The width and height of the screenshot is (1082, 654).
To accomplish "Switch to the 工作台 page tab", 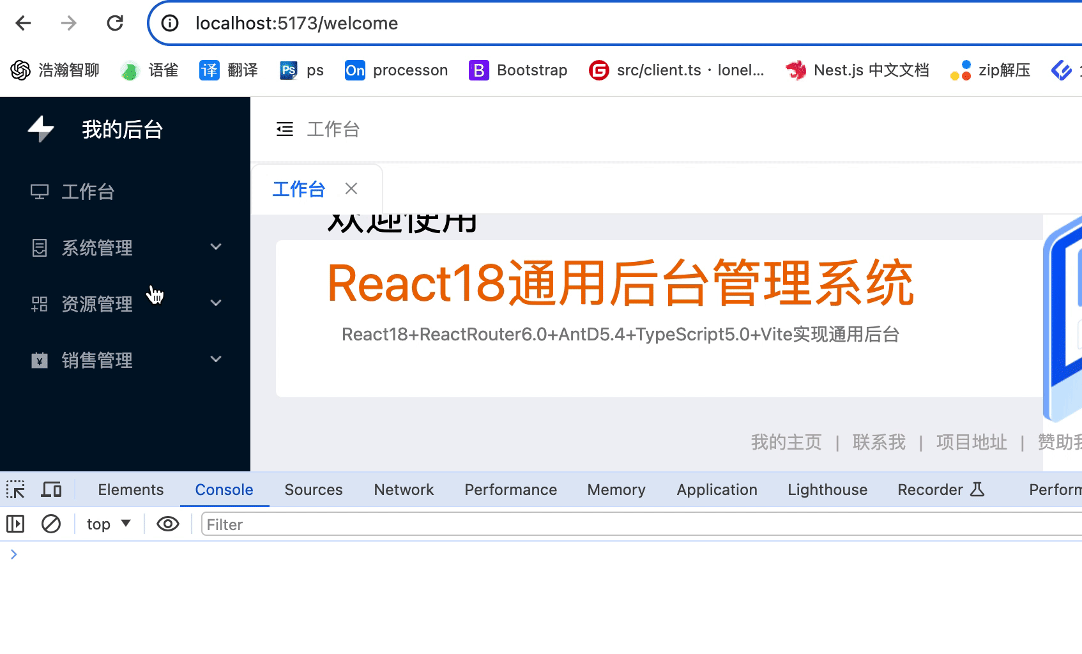I will pos(299,189).
